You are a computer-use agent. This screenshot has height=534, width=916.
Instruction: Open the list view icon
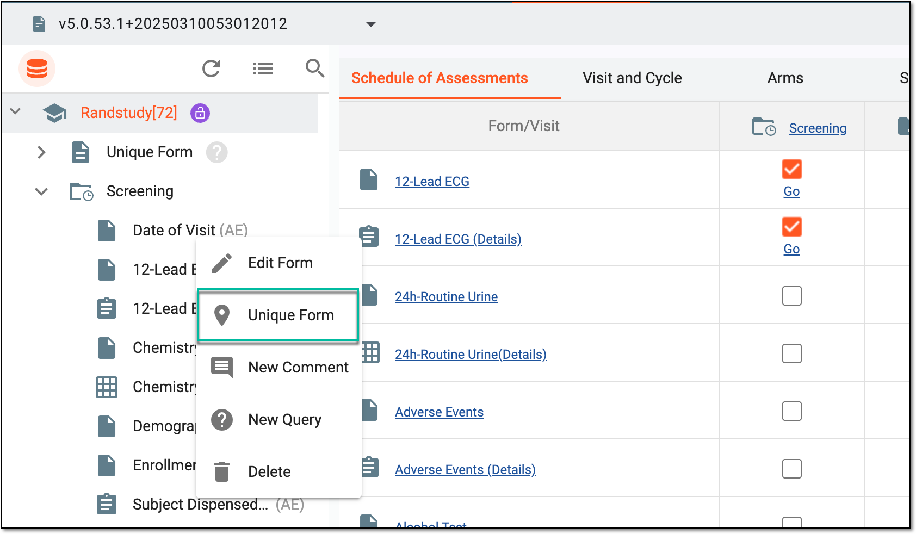tap(263, 69)
